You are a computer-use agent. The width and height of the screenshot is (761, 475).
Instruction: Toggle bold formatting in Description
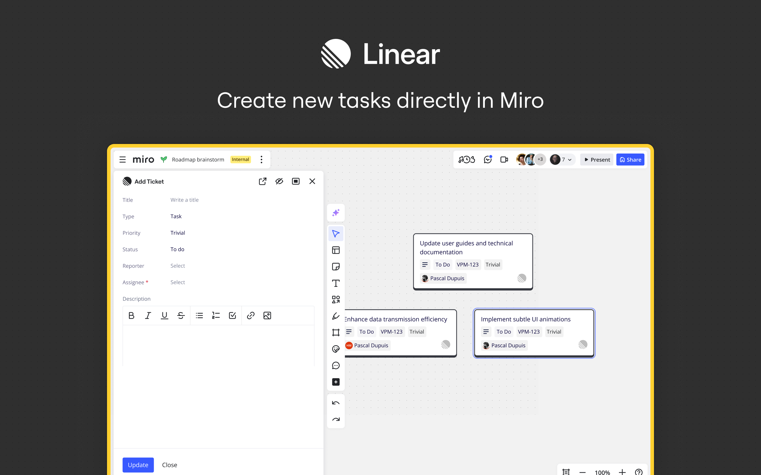click(x=131, y=315)
